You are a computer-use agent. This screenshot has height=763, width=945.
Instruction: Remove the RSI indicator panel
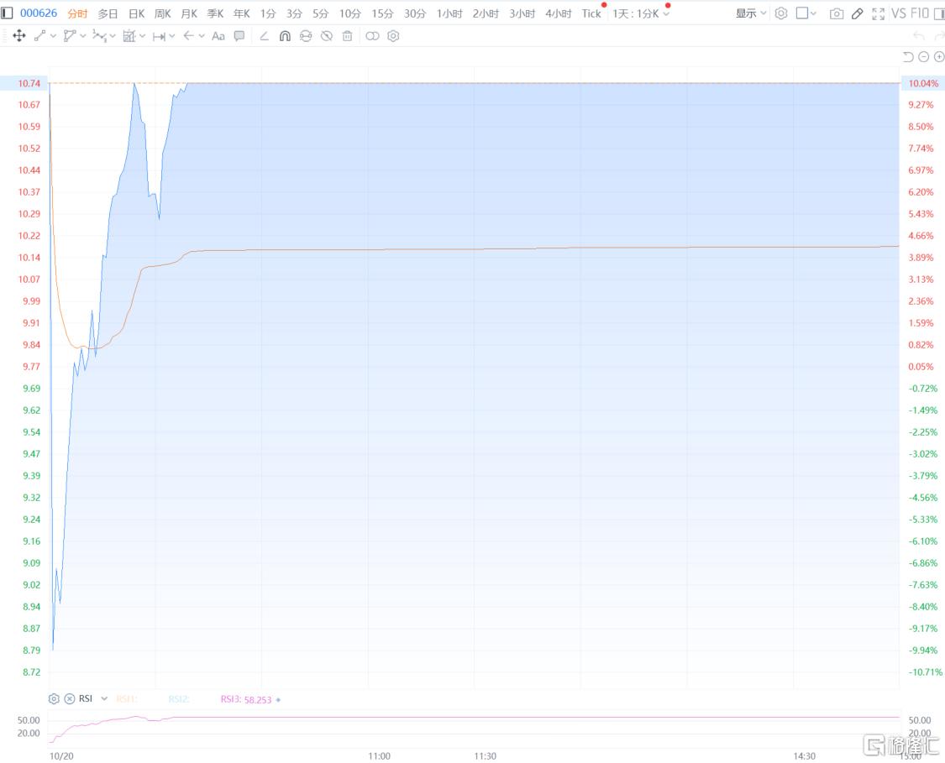[x=70, y=698]
